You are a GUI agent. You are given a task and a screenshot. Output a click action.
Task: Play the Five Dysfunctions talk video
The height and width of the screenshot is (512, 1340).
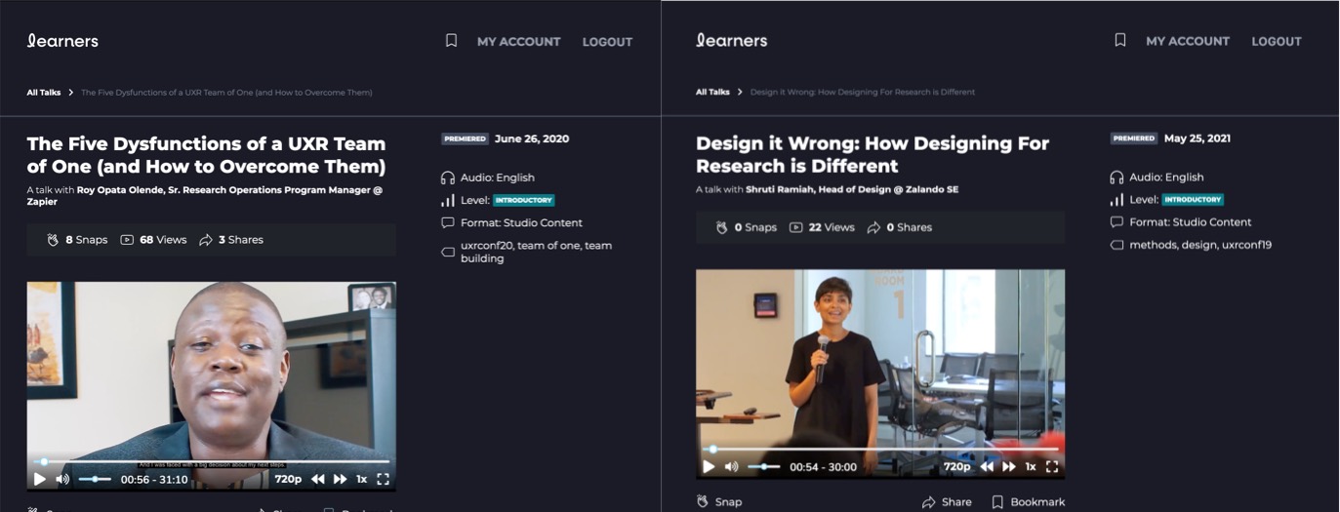[x=40, y=479]
